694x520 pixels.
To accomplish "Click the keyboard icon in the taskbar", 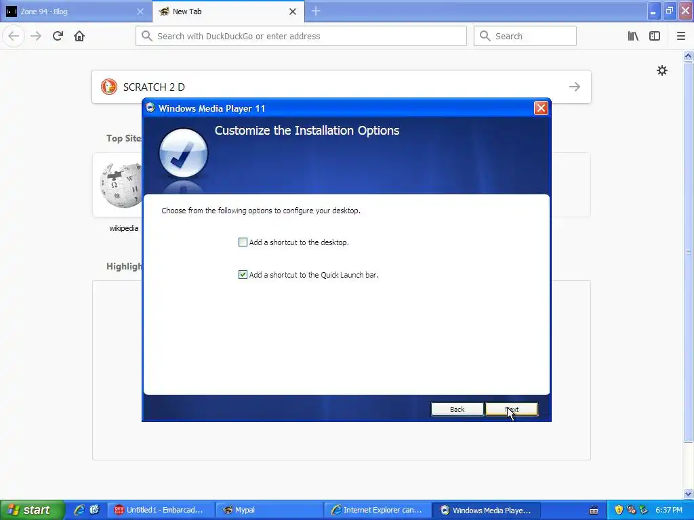I will [x=594, y=511].
